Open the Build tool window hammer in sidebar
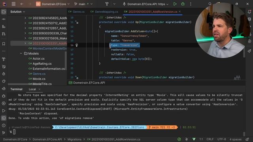Image resolution: width=253 pixels, height=142 pixels. click(x=4, y=59)
